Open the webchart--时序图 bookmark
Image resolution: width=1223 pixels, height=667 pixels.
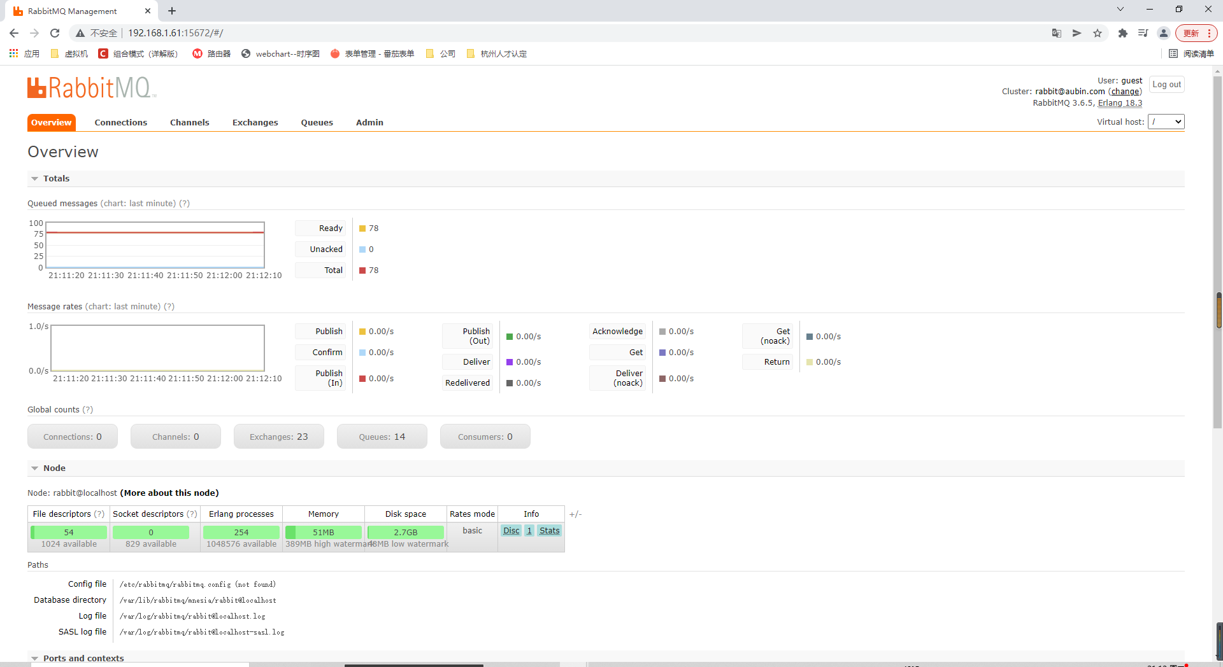point(280,53)
